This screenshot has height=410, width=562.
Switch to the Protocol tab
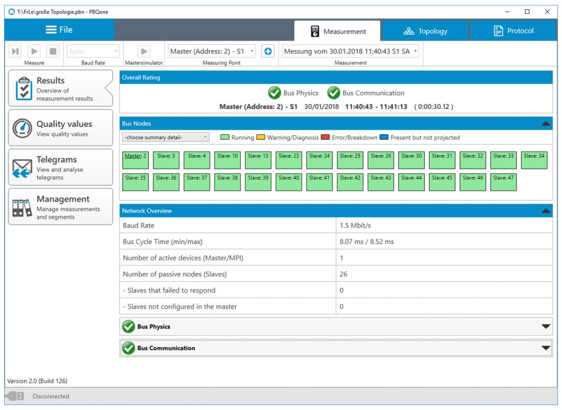(513, 31)
